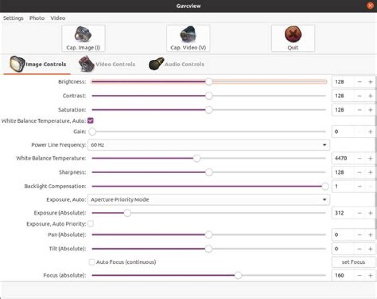The image size is (377, 299).
Task: Click the Exposure (Absolute) slider handle
Action: coord(127,213)
